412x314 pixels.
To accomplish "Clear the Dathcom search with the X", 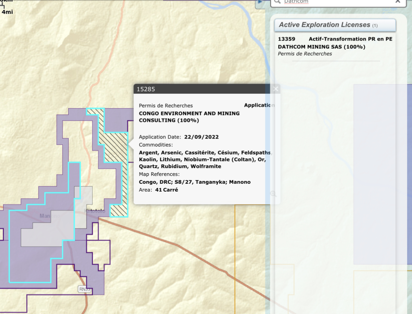I will coord(398,1).
